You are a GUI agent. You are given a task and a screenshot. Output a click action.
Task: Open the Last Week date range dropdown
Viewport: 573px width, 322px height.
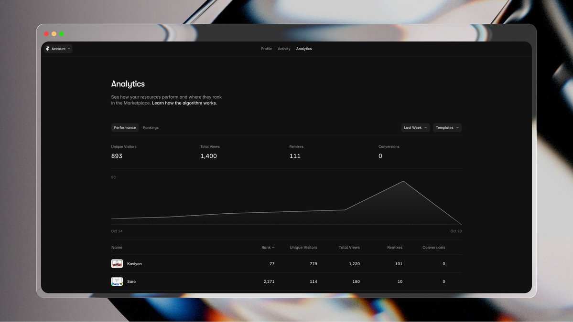415,128
